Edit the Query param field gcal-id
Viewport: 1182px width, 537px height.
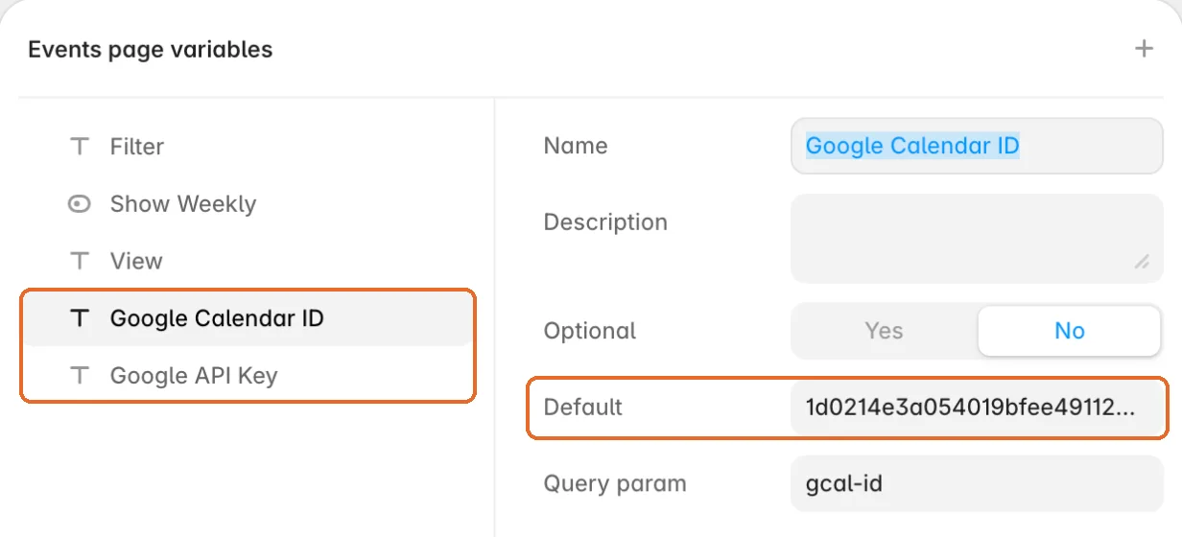tap(977, 483)
